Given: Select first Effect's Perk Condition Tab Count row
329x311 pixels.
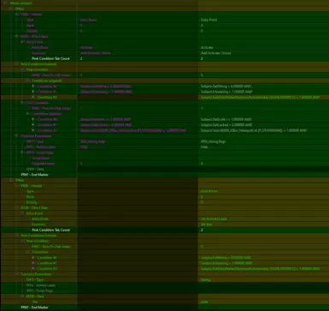Looking at the screenshot, I should pos(165,58).
